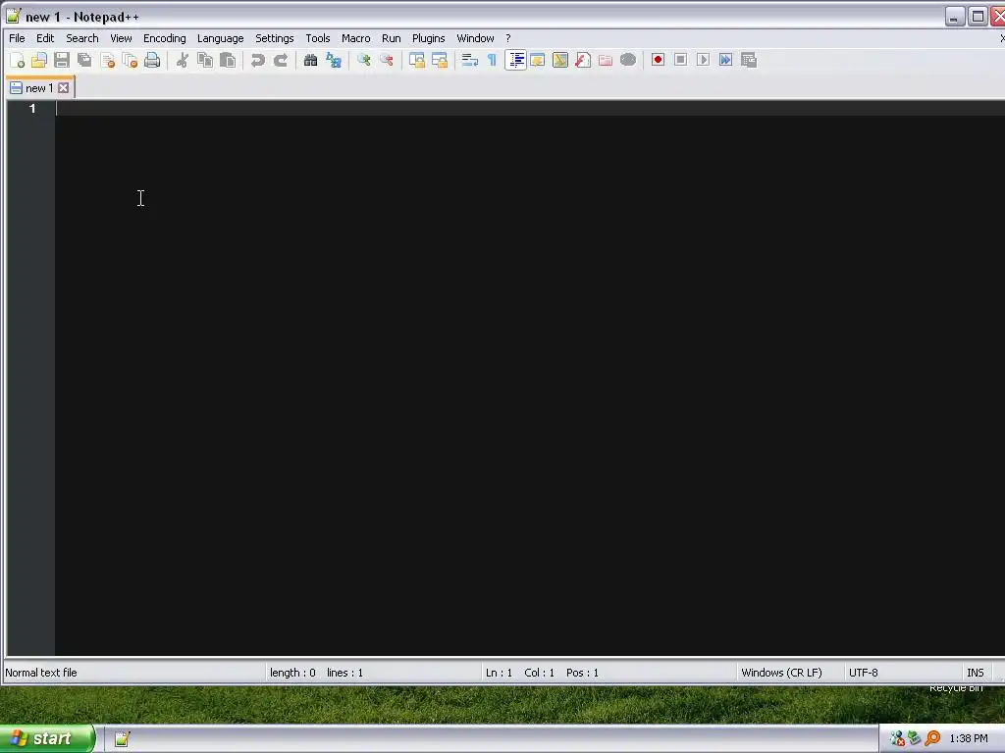Open the Tools menu

pos(317,38)
